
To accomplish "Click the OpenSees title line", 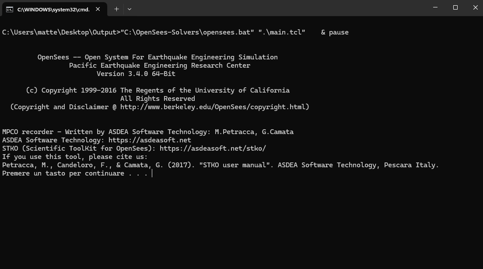I will [x=157, y=57].
